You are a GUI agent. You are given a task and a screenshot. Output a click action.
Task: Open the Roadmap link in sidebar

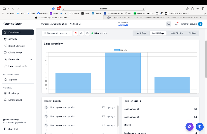13,93
